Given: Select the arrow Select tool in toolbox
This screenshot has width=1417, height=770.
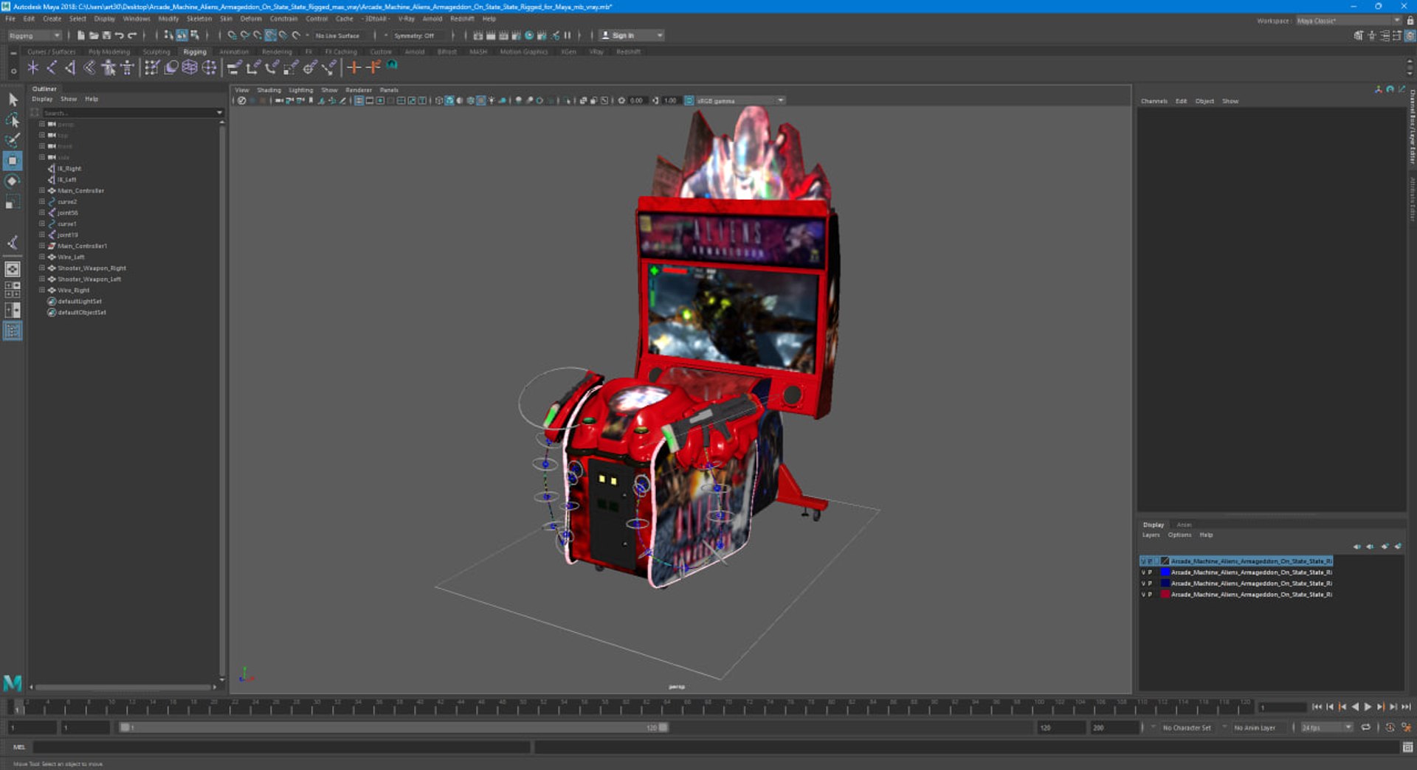Looking at the screenshot, I should click(x=13, y=99).
